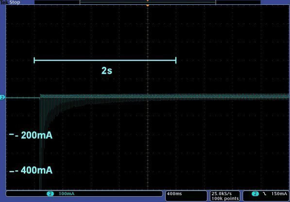Image resolution: width=290 pixels, height=202 pixels.
Task: Click the 2s time span label
Action: coord(107,70)
